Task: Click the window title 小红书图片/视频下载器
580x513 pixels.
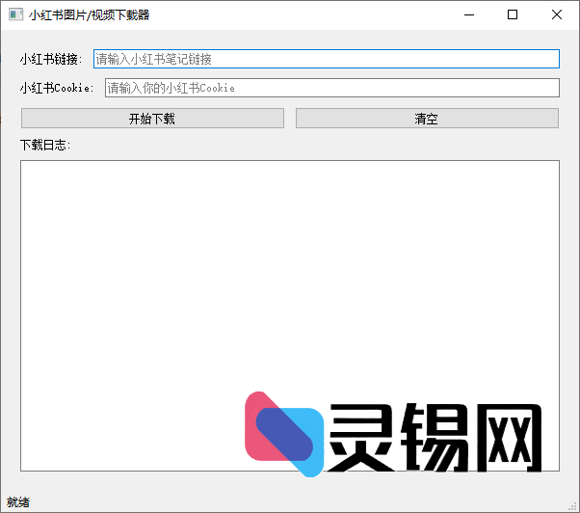Action: tap(90, 14)
